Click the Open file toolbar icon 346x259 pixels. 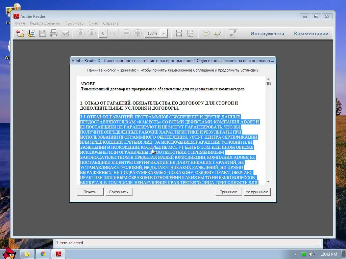(31, 33)
